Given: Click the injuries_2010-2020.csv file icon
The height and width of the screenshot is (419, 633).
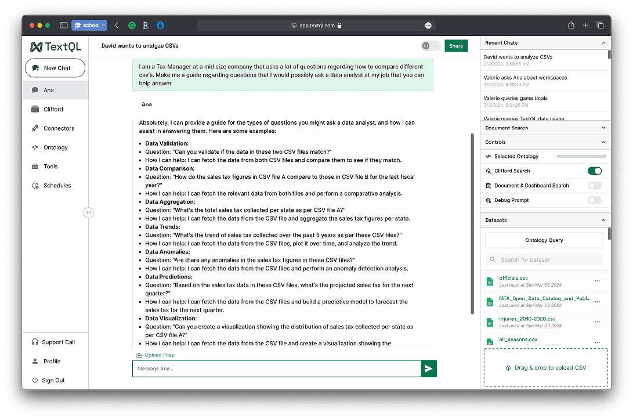Looking at the screenshot, I should coord(490,322).
